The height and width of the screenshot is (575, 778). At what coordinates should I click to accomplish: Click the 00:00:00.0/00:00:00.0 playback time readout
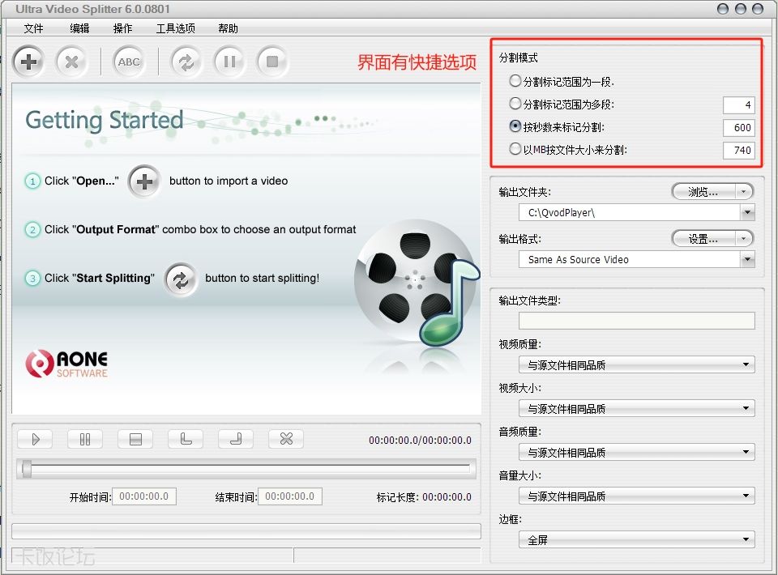(420, 441)
